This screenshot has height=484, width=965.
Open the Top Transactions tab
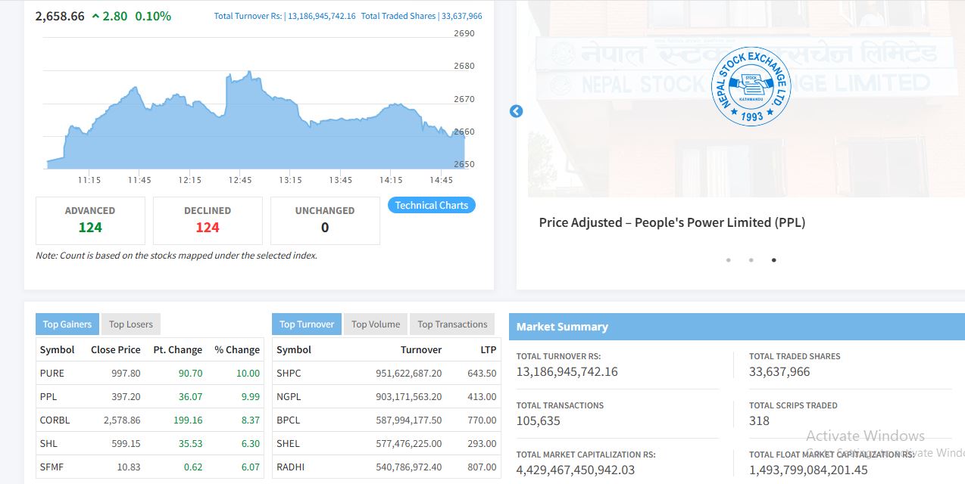point(452,324)
